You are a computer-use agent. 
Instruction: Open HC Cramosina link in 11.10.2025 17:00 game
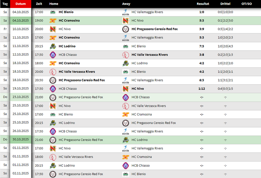pos(69,38)
